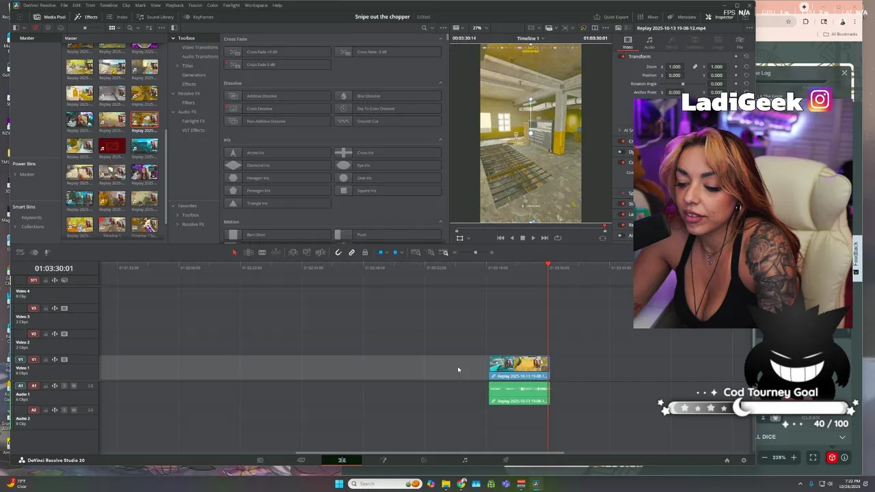Toggle timeline Snapping magnet icon

tap(338, 253)
